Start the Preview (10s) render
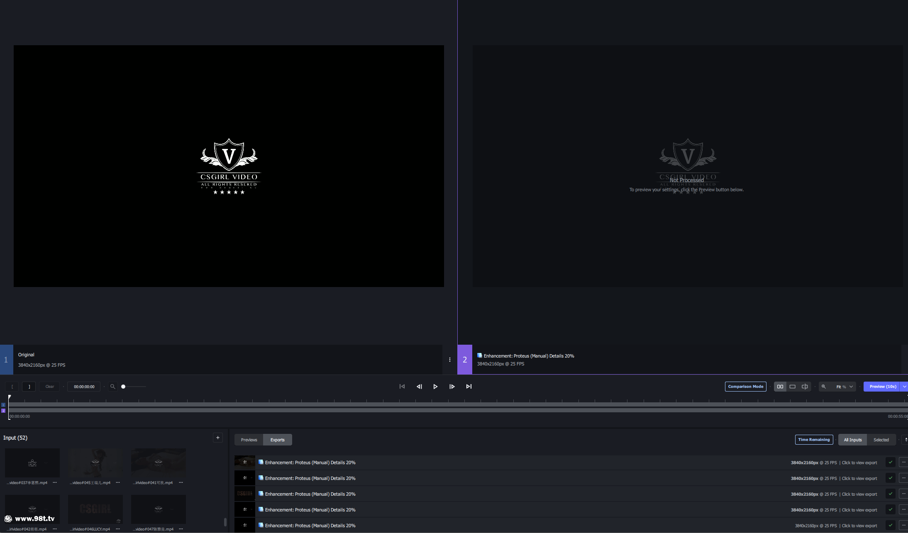Screen dimensions: 908x533 tap(881, 387)
